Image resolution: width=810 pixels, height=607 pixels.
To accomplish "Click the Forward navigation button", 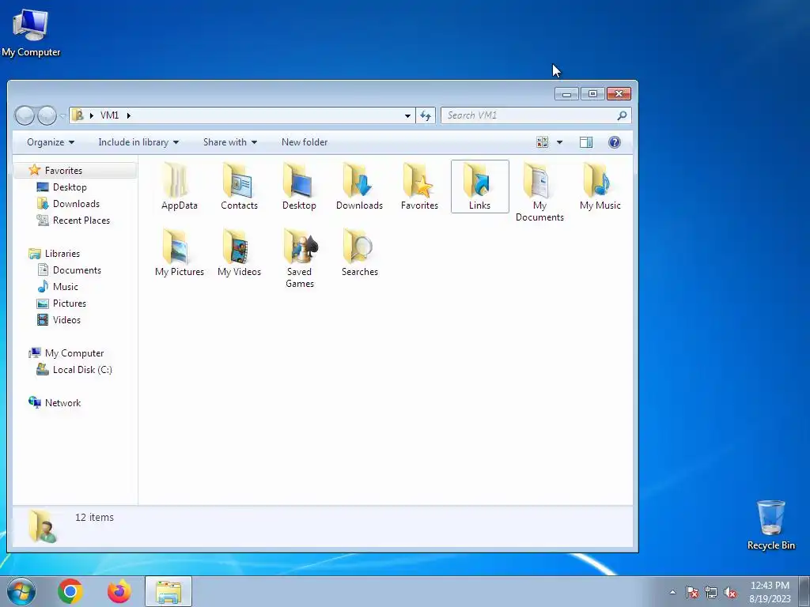I will (47, 115).
